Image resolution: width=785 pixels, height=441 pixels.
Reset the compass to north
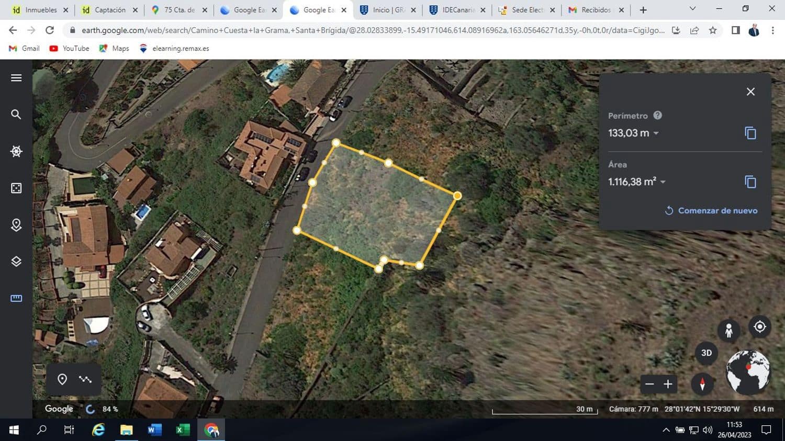pyautogui.click(x=702, y=384)
